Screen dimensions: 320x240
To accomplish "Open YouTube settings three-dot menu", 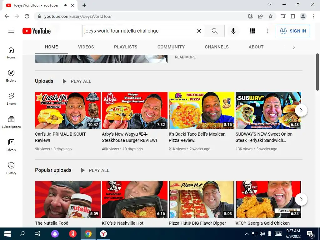I will pos(267,31).
